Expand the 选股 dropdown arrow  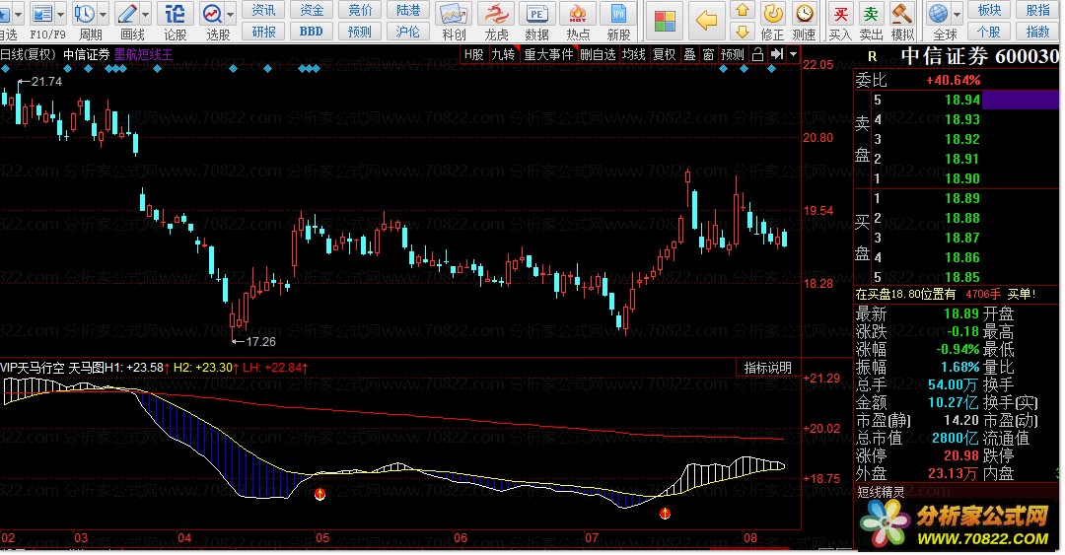[x=230, y=14]
